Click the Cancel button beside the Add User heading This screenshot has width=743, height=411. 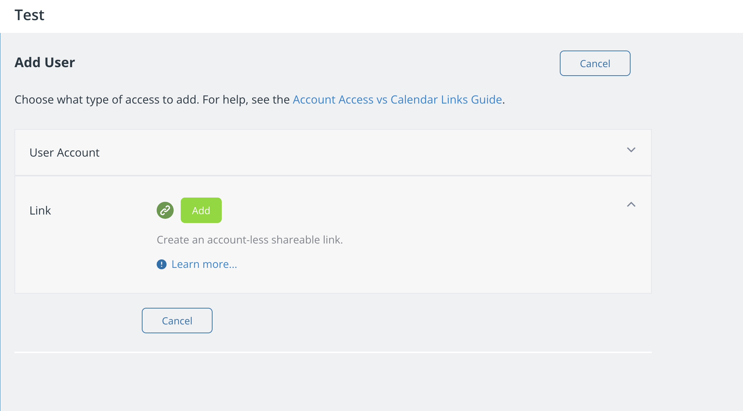(x=595, y=63)
